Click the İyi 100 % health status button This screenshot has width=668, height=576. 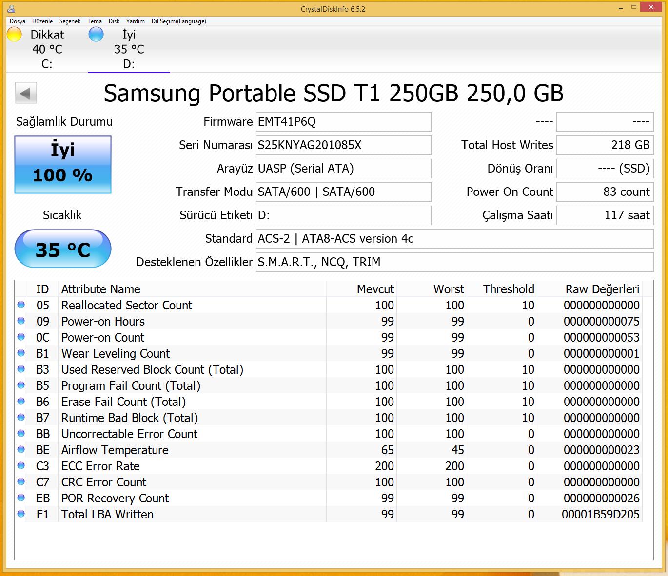pos(63,165)
